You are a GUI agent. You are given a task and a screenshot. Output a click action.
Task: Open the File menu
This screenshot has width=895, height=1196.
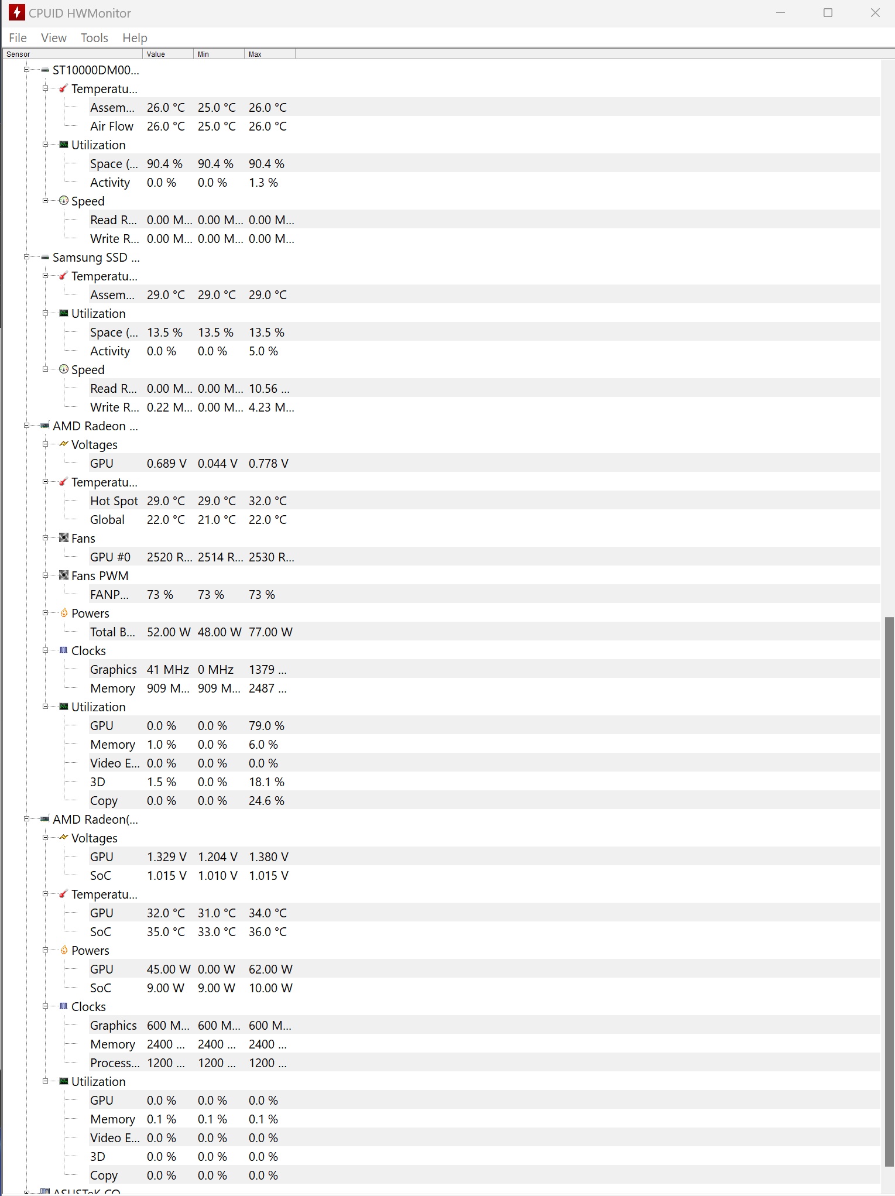point(18,38)
